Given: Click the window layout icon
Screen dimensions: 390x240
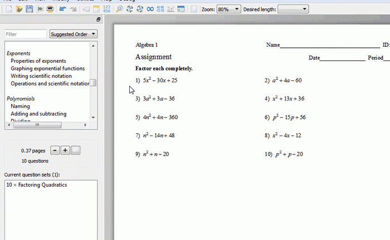Looking at the screenshot, I should click(x=181, y=9).
